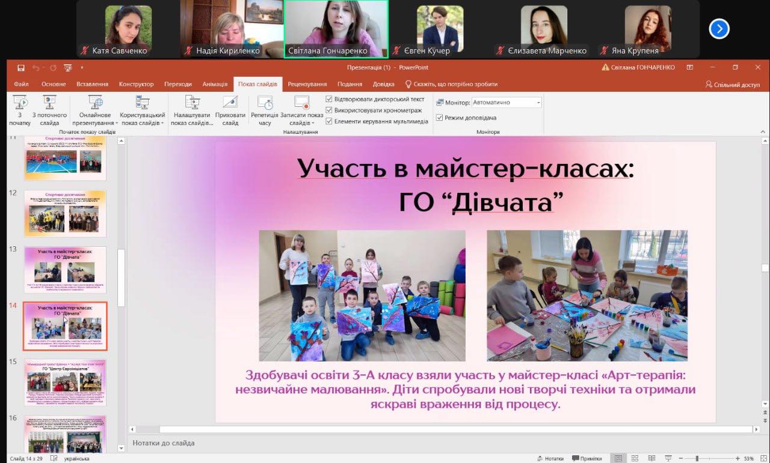Screen dimensions: 770x463
Task: Start Slide Show view from status bar
Action: pos(667,458)
